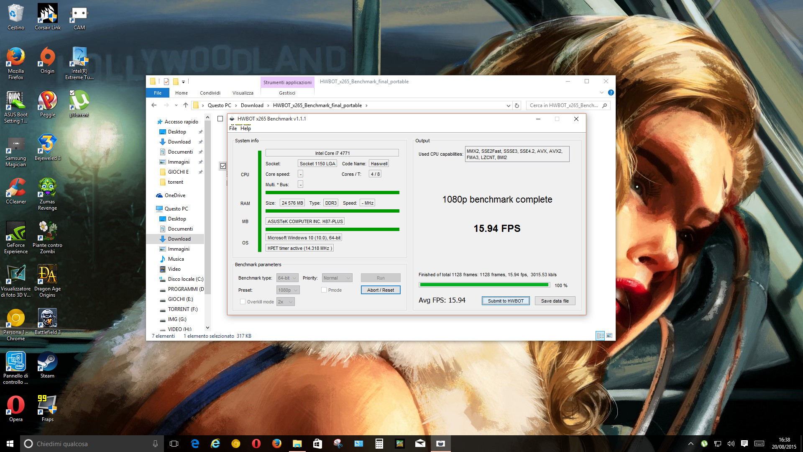Switch to Condividi ribbon tab
The image size is (803, 452).
(x=210, y=93)
